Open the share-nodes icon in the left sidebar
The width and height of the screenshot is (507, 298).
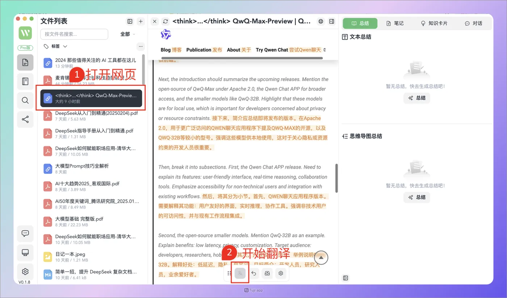[x=25, y=119]
